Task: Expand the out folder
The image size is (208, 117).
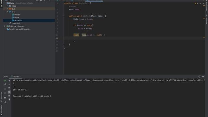Action: (x=7, y=9)
